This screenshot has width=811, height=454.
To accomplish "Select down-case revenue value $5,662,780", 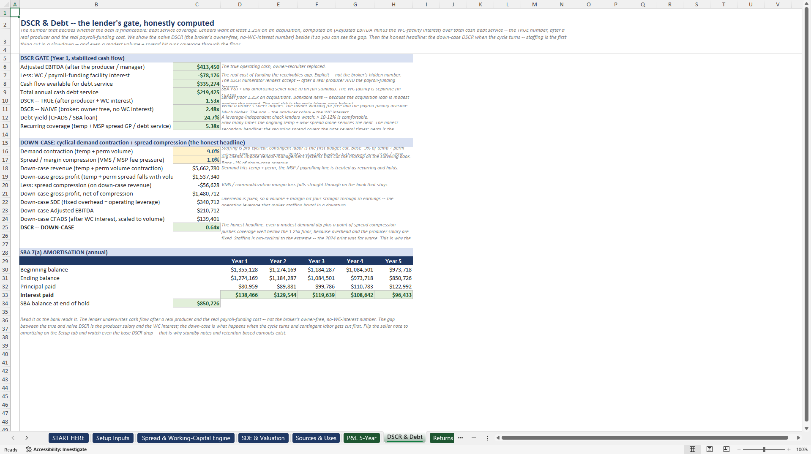I will click(x=197, y=168).
